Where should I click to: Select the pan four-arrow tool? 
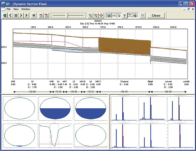(101, 16)
